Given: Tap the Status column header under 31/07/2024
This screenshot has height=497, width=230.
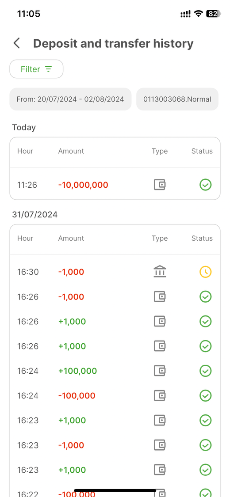Looking at the screenshot, I should [202, 238].
